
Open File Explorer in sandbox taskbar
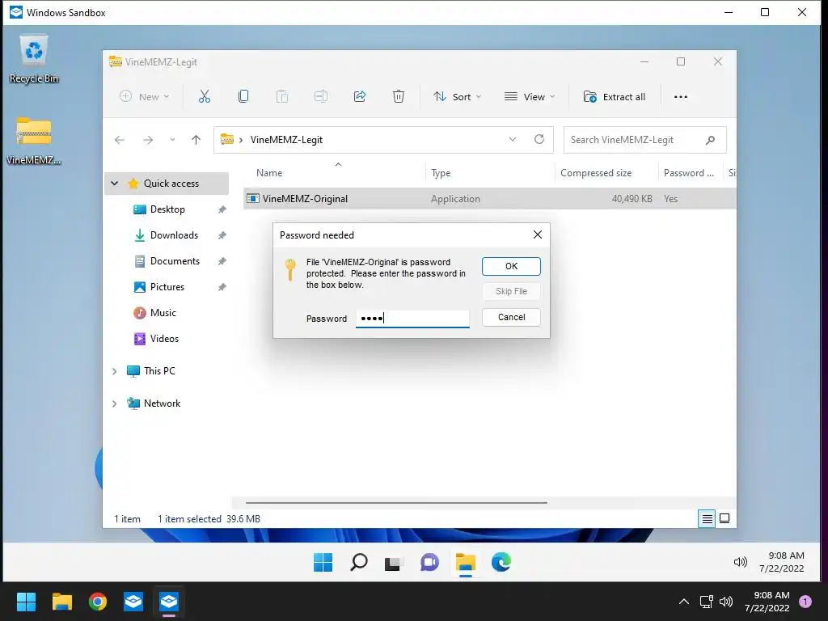click(465, 563)
